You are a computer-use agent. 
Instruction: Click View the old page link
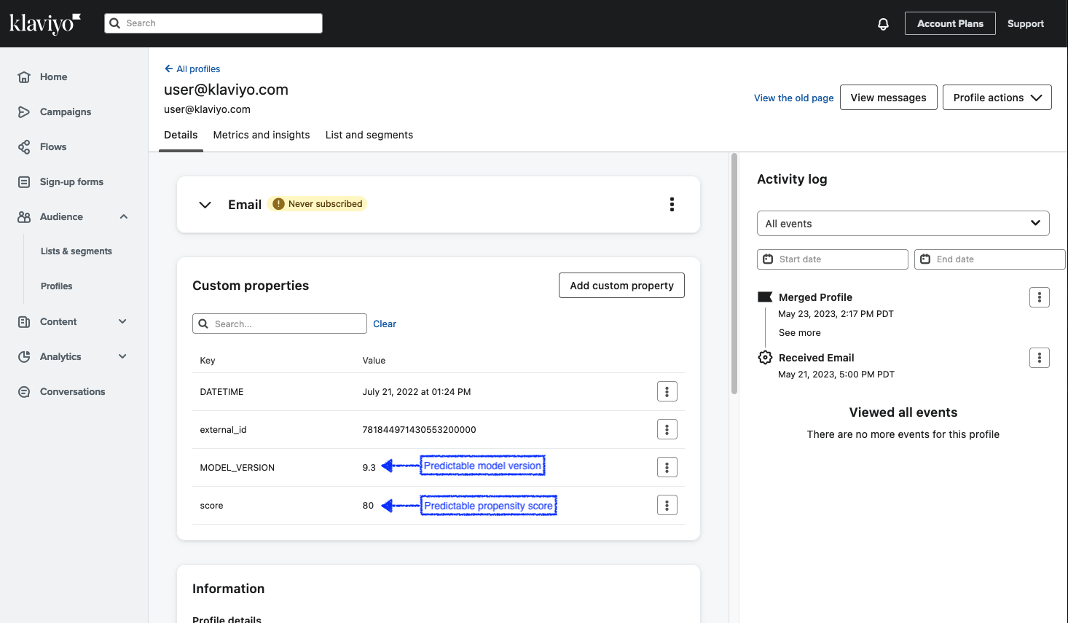coord(794,98)
